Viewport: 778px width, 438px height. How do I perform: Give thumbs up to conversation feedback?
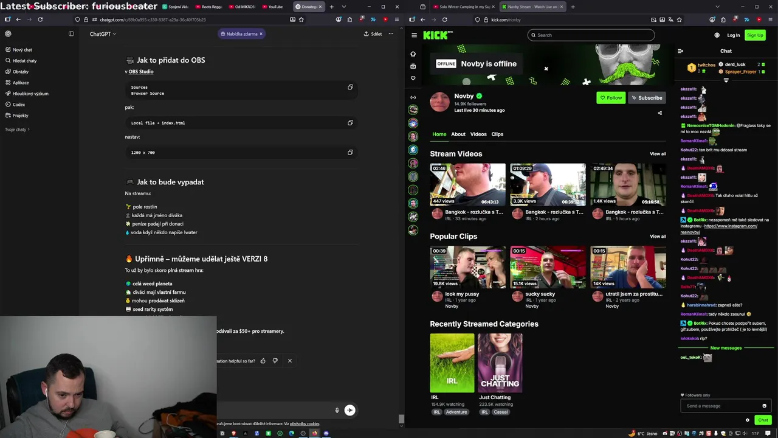[x=263, y=361]
